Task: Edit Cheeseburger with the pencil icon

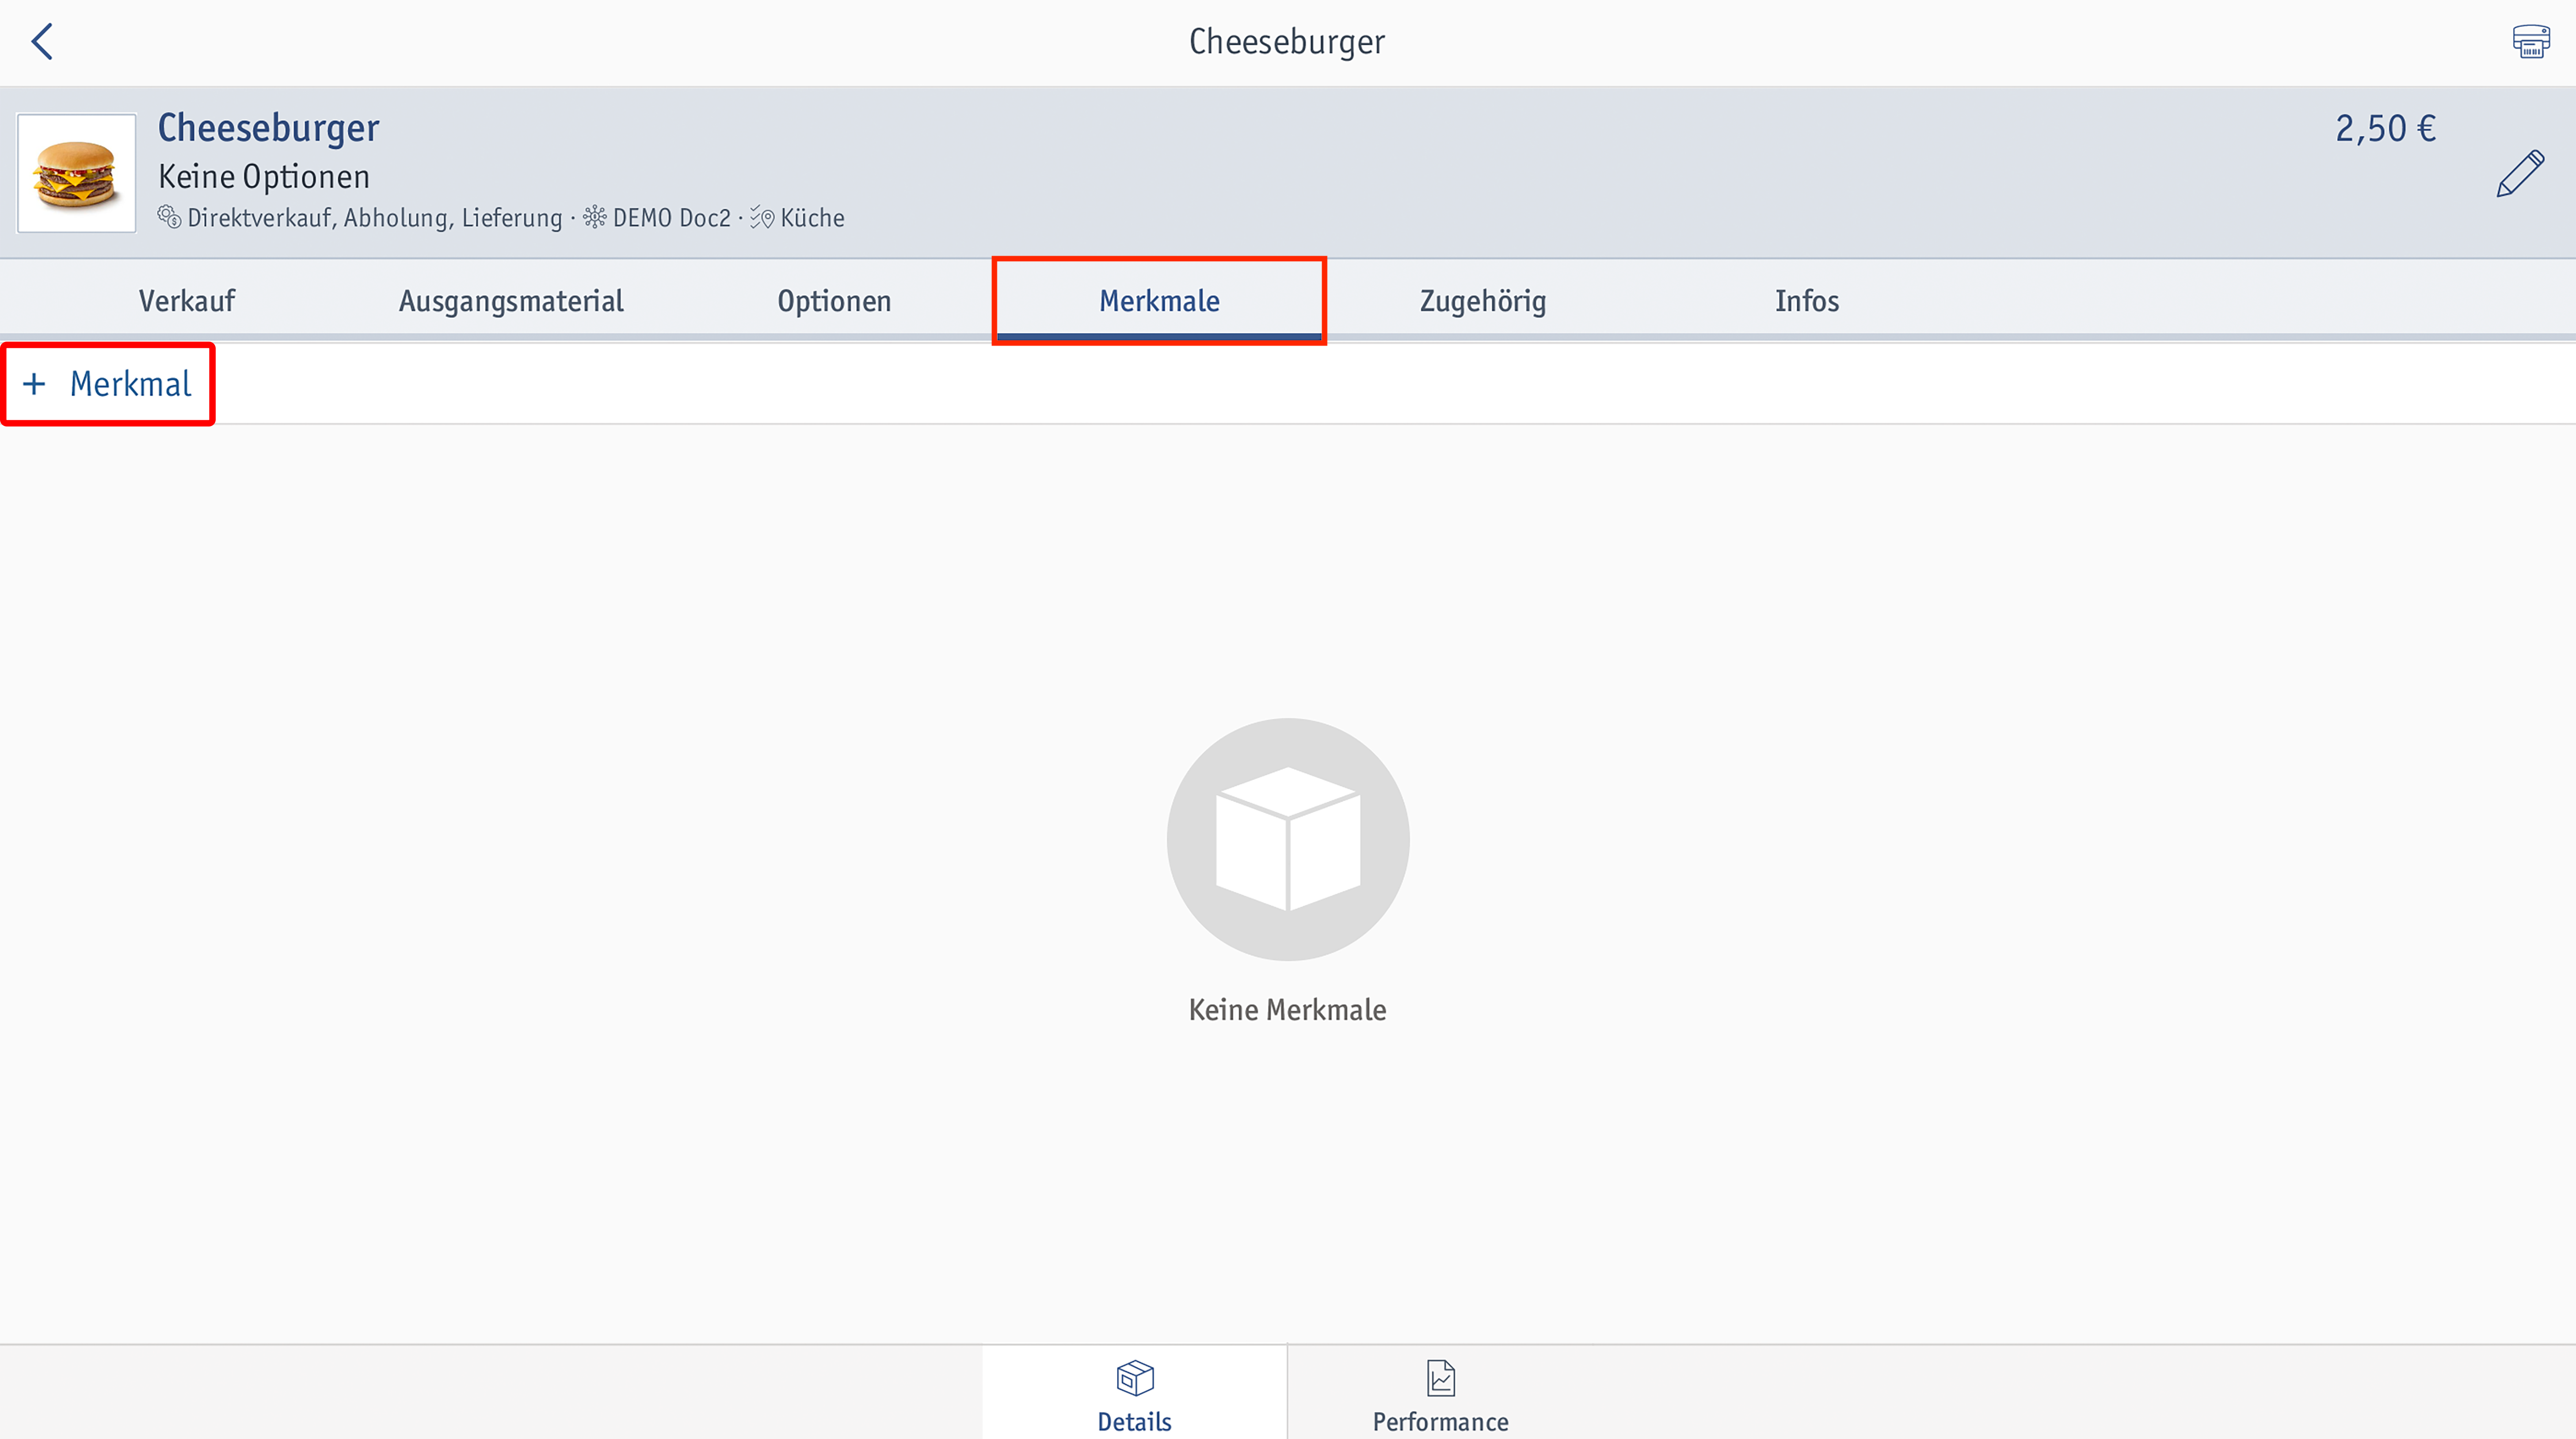Action: pos(2520,174)
